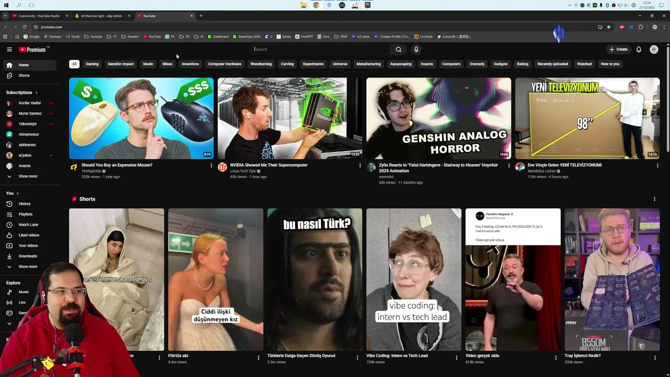
Task: Open Altrepreneur subscription channel
Action: pos(28,135)
